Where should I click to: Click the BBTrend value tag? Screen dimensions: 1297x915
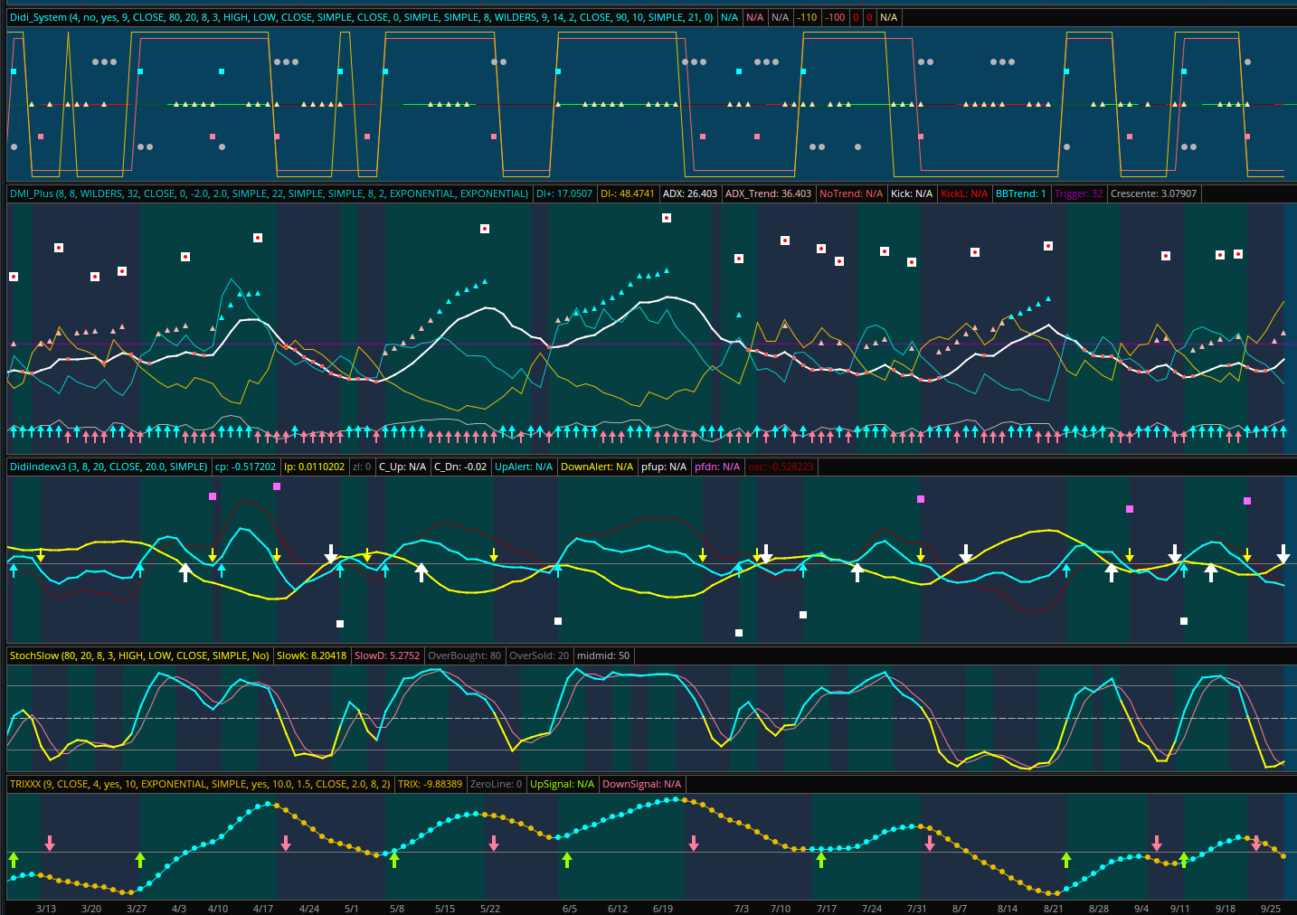(1020, 193)
